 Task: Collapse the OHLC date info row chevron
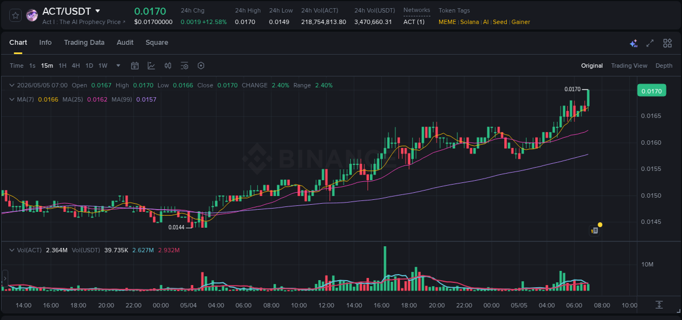pyautogui.click(x=12, y=85)
